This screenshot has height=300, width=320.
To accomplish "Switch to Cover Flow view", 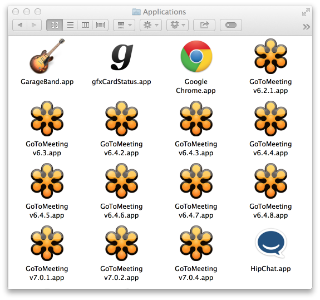I will [100, 25].
